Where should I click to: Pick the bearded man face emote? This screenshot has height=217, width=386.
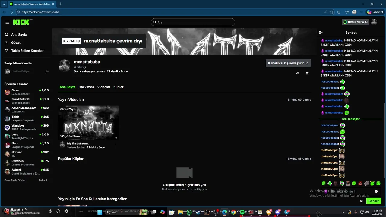point(348,183)
